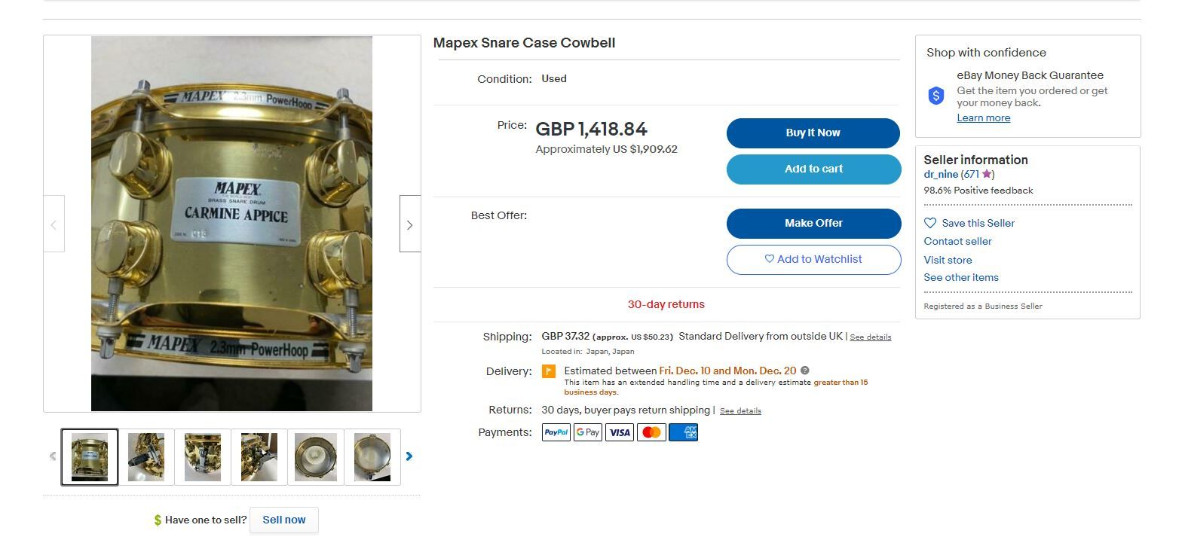Show previous thumbnails using left chevron

(x=52, y=456)
